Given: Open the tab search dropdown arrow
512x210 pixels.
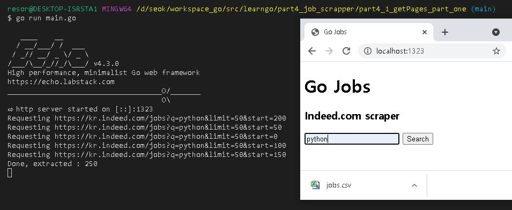Looking at the screenshot, I should click(496, 32).
